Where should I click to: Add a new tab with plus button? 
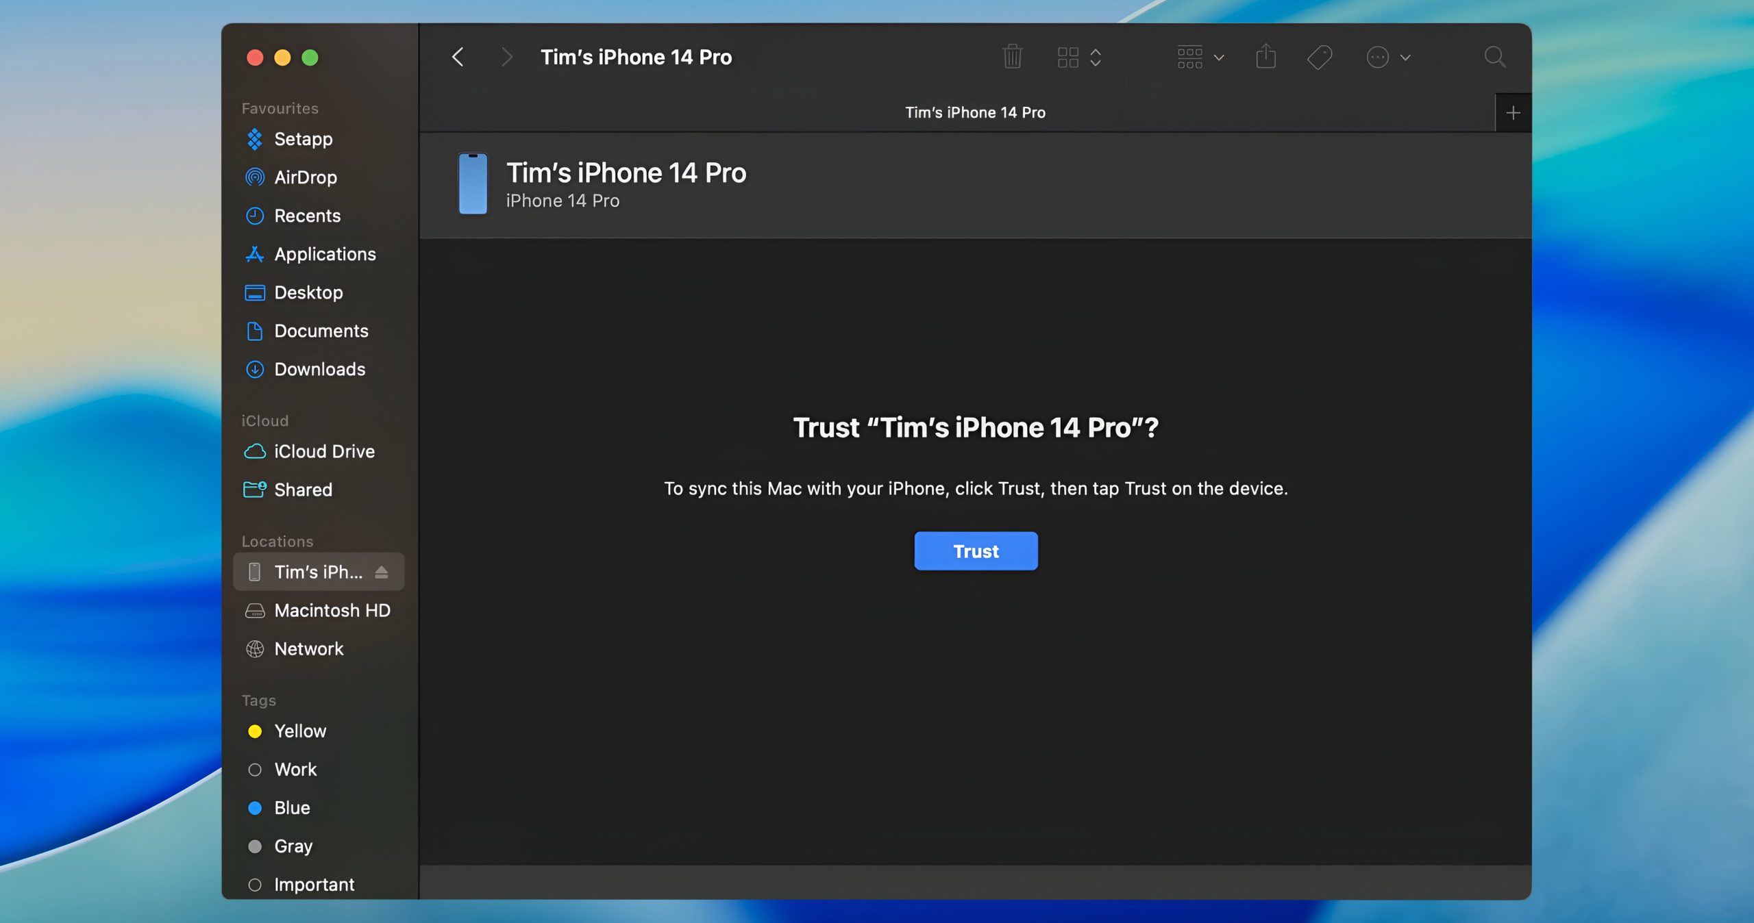[1513, 113]
